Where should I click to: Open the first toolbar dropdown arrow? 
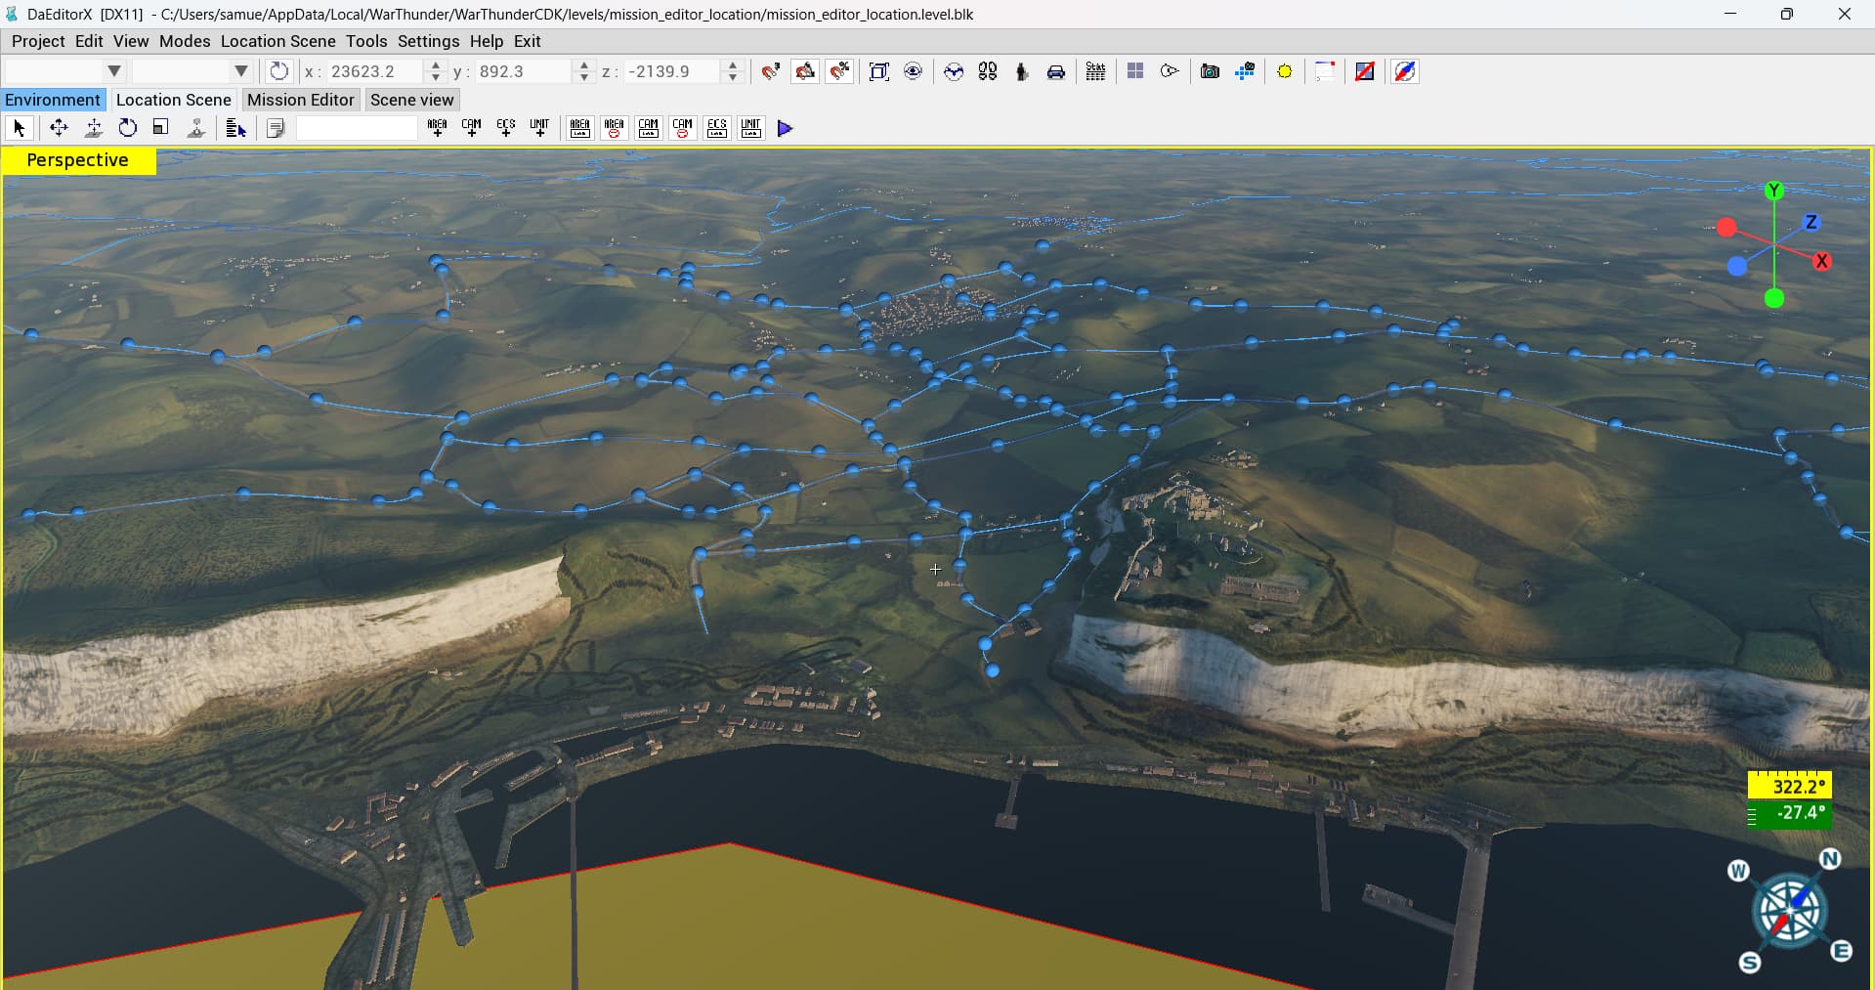(x=113, y=71)
